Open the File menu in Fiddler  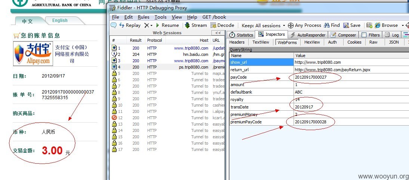click(115, 17)
